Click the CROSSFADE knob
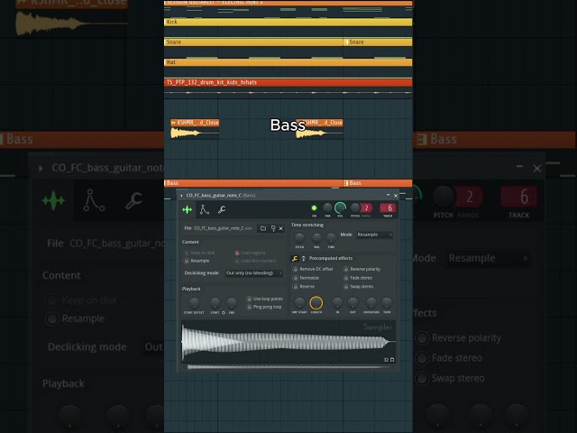 click(x=371, y=303)
